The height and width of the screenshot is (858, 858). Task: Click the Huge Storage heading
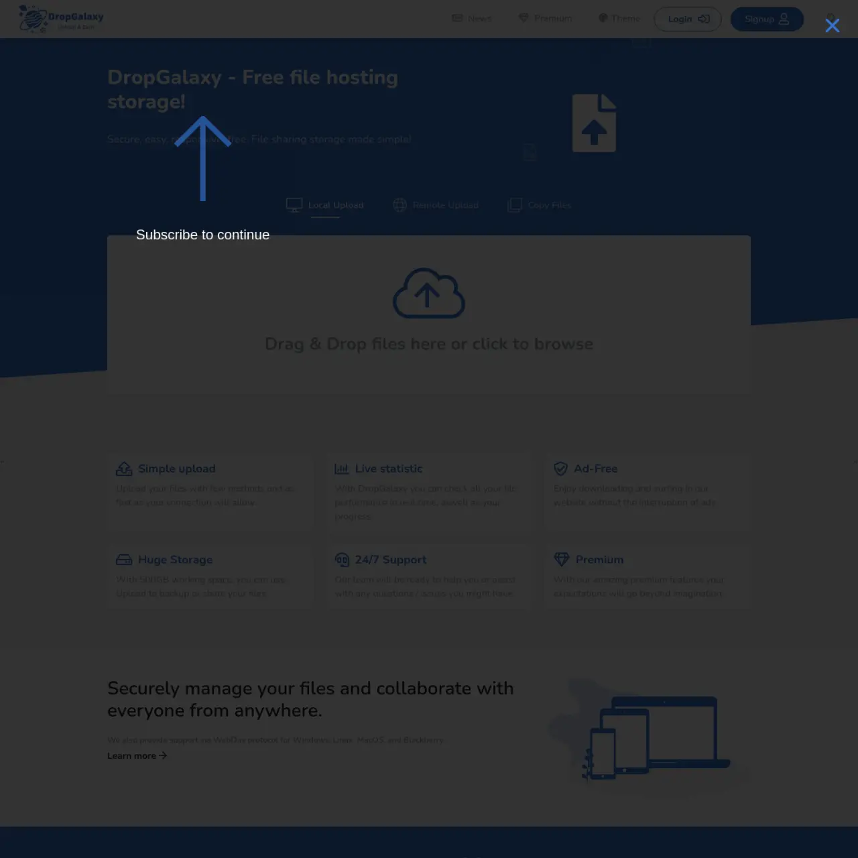coord(175,560)
